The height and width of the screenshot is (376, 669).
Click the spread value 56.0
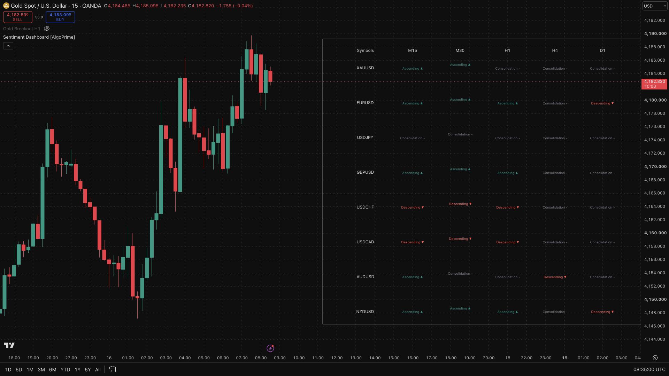point(39,17)
